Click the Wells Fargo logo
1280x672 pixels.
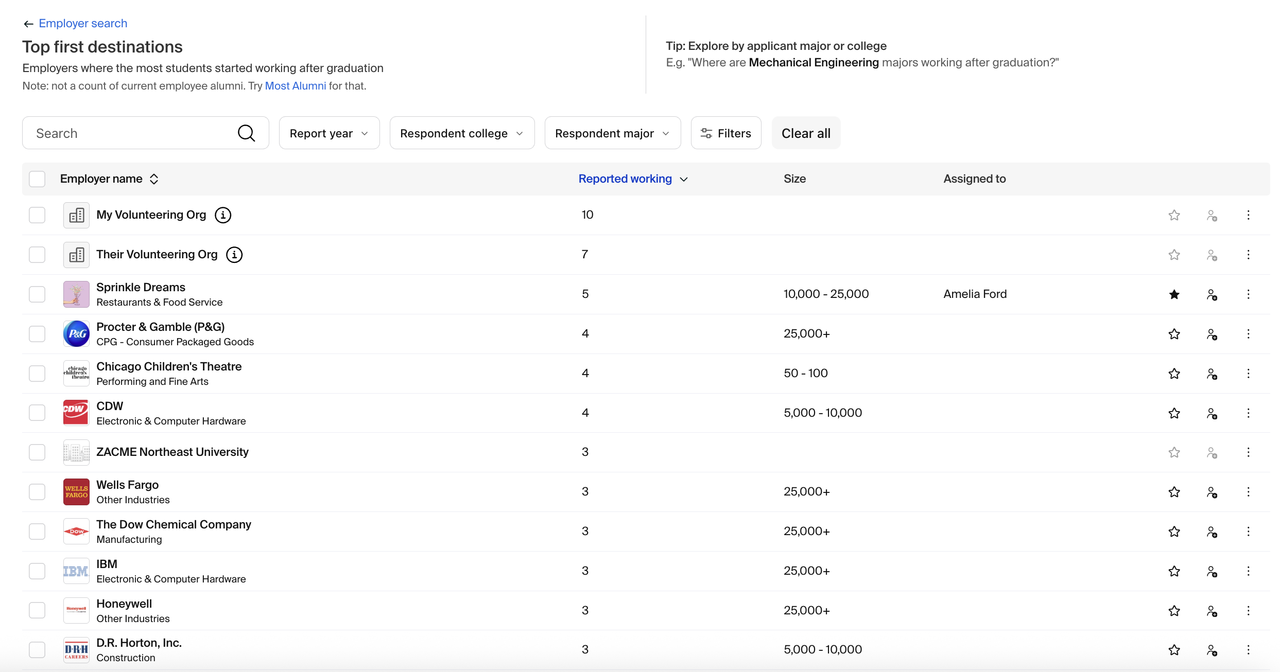pyautogui.click(x=76, y=492)
